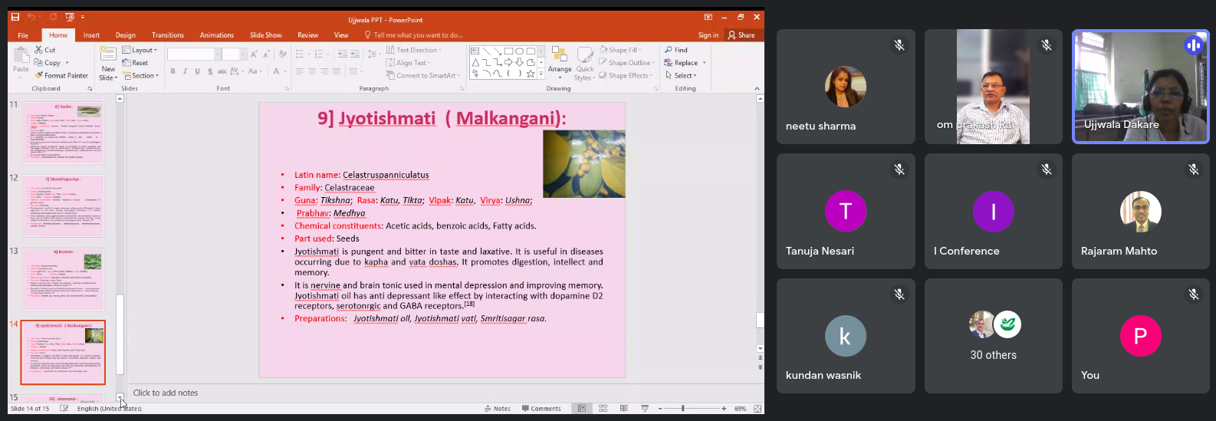Click the spell check icon in status bar
This screenshot has height=421, width=1216.
[64, 409]
